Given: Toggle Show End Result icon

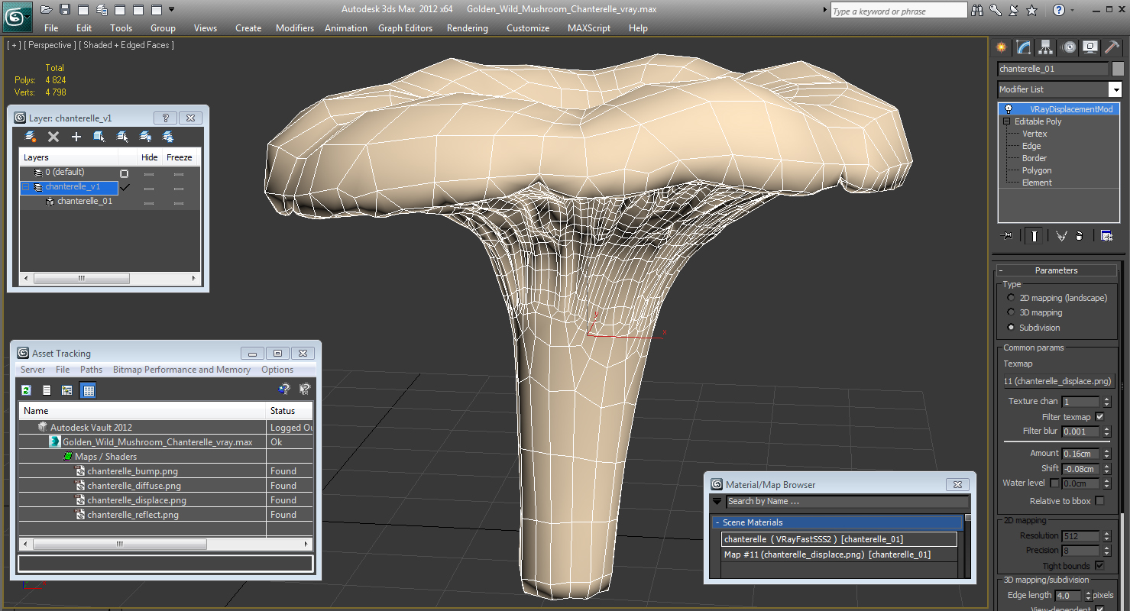Looking at the screenshot, I should (1034, 236).
